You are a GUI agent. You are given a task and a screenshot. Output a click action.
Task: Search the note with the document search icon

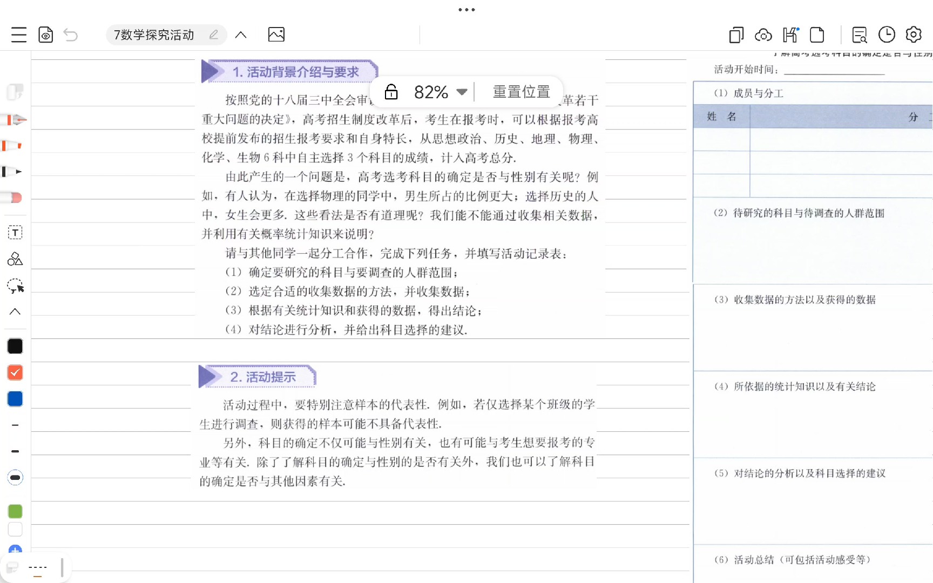coord(860,35)
